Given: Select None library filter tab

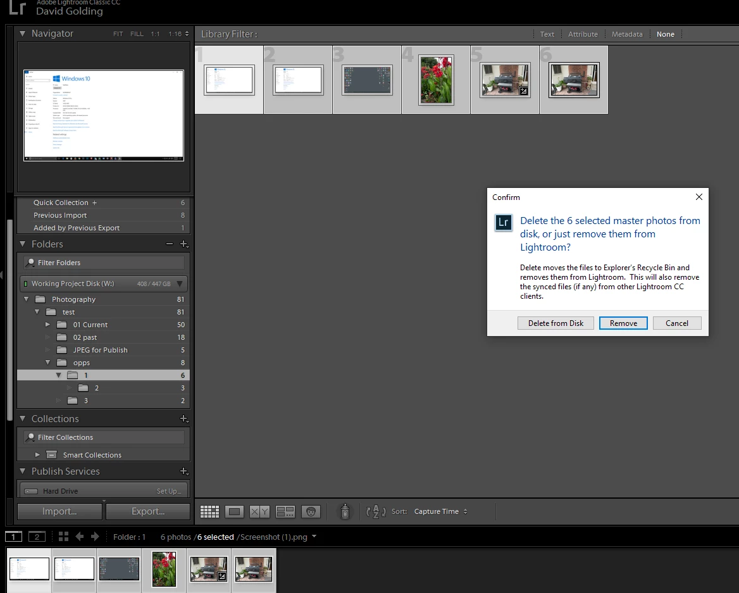Looking at the screenshot, I should [666, 34].
